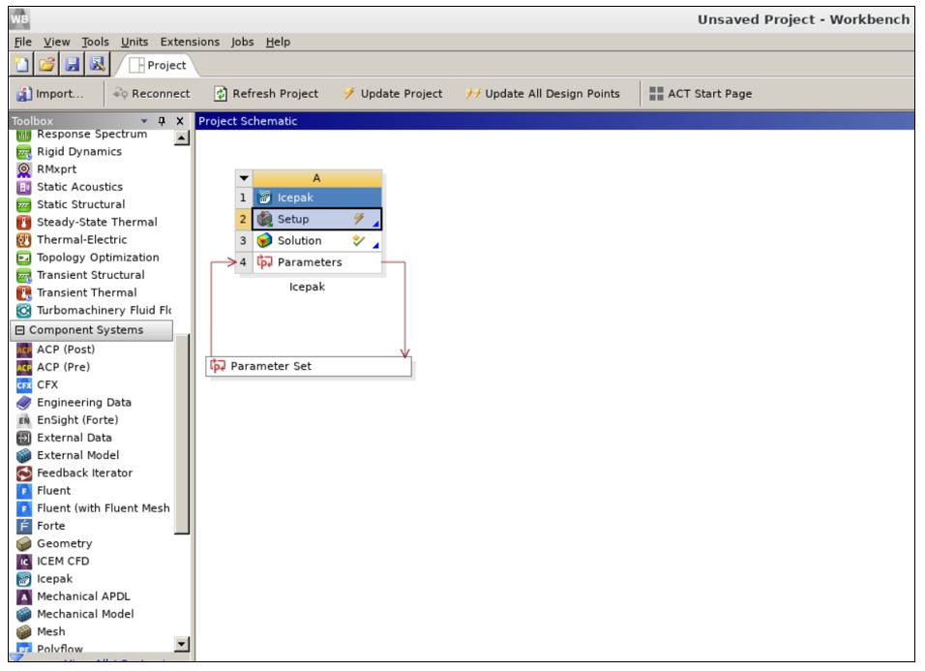Select Engineering Data component system
The height and width of the screenshot is (671, 925).
(84, 403)
